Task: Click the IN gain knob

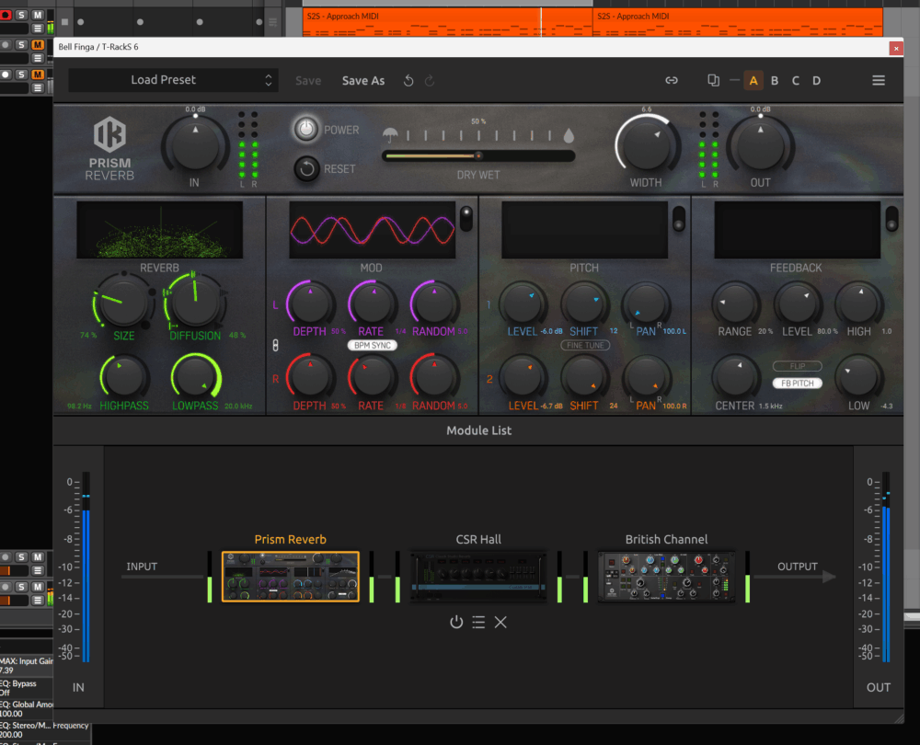Action: 195,145
